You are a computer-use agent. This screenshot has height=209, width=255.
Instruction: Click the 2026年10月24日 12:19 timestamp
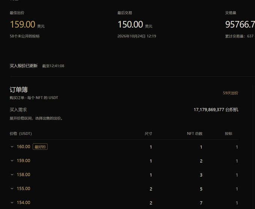137,36
